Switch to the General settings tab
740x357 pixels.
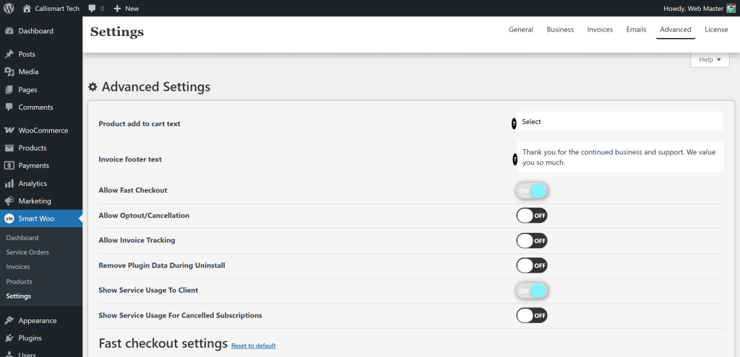(x=521, y=29)
